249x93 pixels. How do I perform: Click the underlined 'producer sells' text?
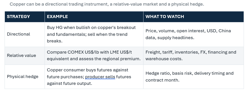click(x=100, y=77)
